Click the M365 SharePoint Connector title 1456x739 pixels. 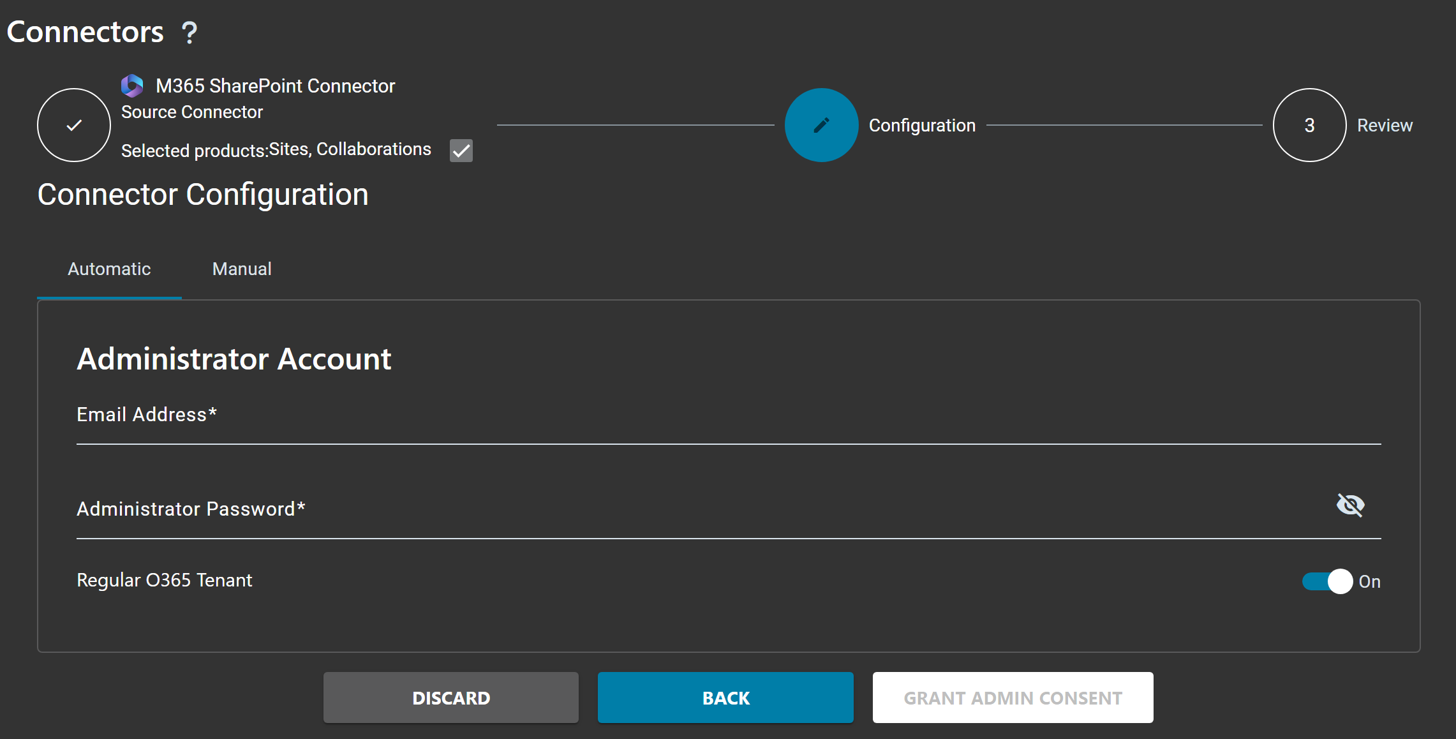(x=276, y=86)
